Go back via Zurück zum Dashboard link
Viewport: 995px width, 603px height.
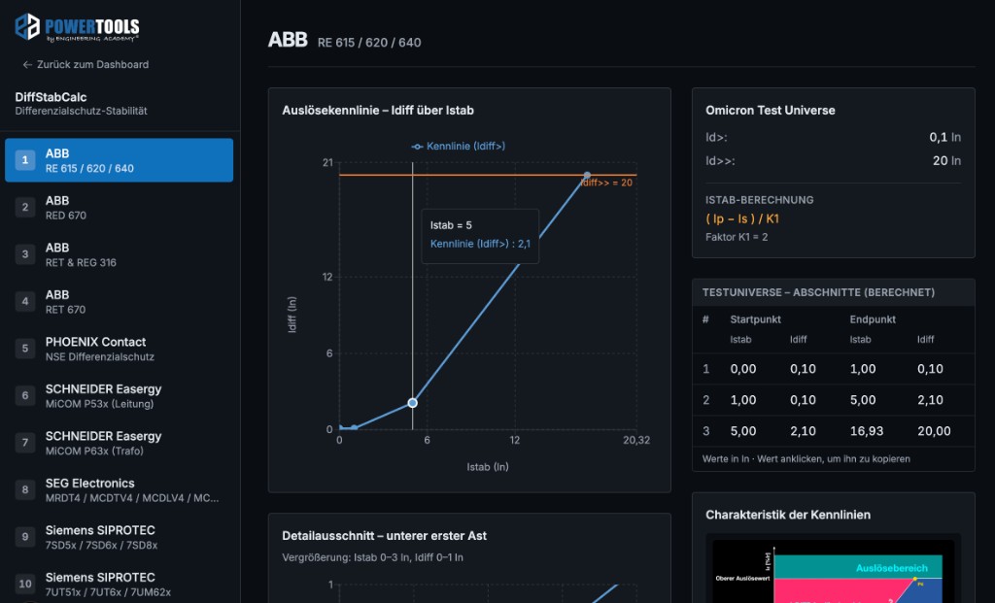86,65
